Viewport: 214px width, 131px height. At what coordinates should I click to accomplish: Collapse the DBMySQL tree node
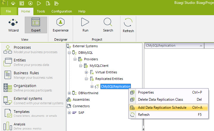(x=69, y=53)
